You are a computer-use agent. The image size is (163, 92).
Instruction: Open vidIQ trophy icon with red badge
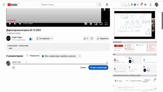tap(141, 5)
